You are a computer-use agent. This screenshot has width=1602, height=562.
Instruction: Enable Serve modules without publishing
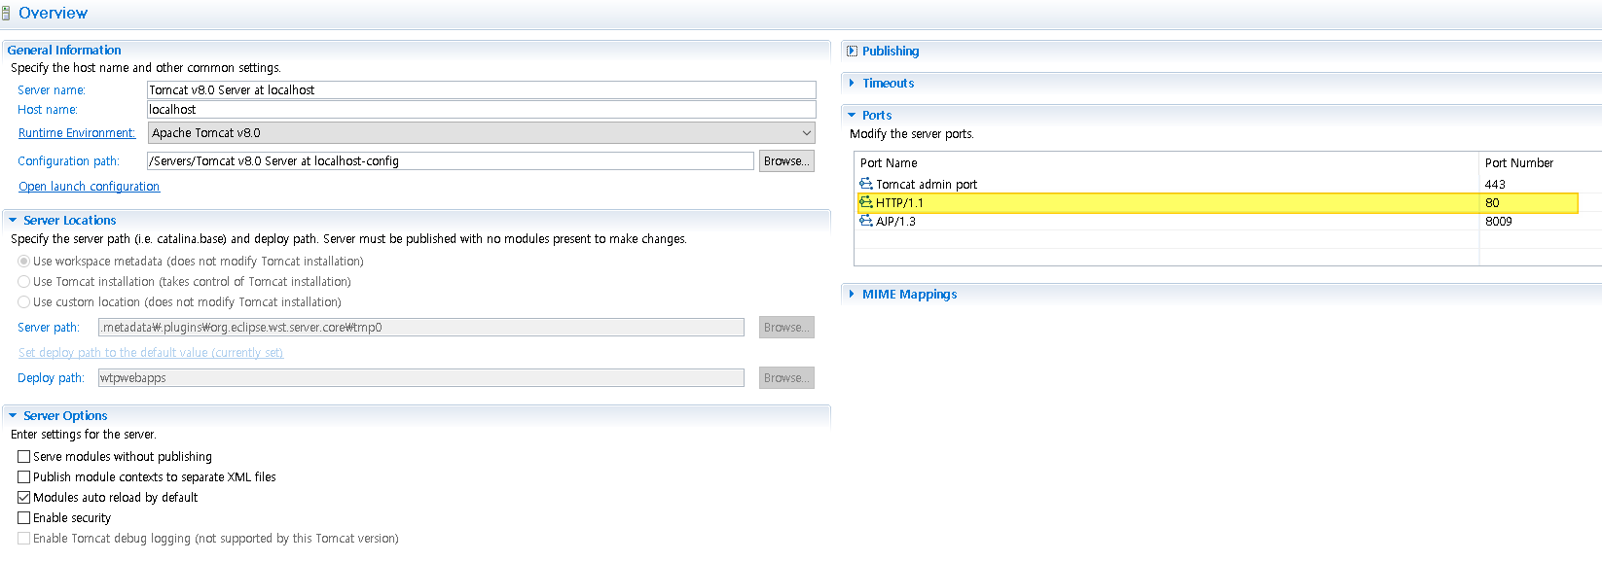pos(23,456)
